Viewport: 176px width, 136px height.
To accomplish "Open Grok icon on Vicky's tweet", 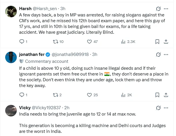I will pyautogui.click(x=158, y=108).
